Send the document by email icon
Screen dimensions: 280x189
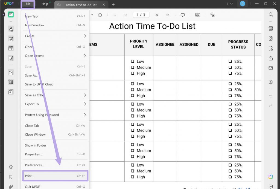tap(271, 68)
